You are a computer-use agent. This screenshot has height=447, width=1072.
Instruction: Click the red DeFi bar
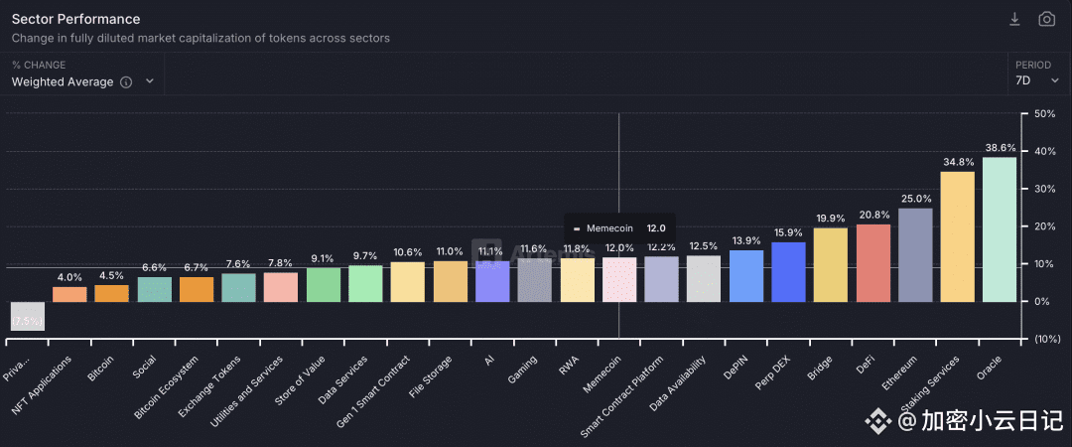click(x=873, y=263)
